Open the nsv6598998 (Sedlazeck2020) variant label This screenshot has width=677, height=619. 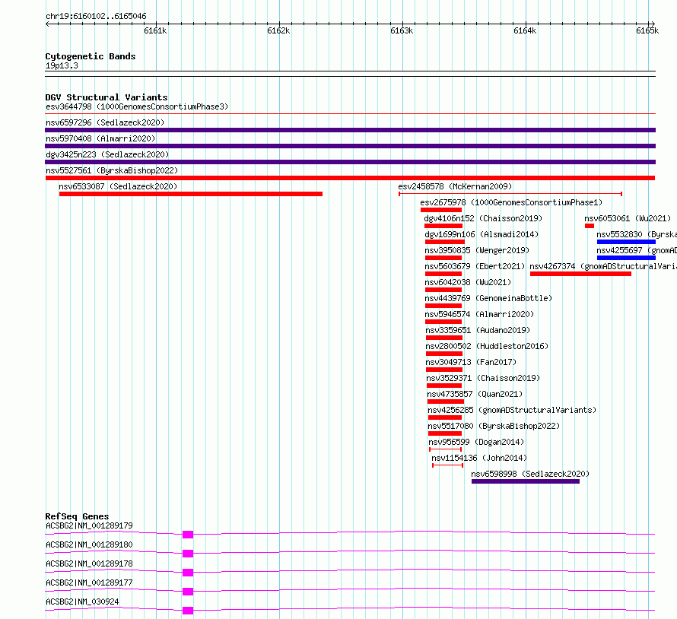click(x=530, y=474)
